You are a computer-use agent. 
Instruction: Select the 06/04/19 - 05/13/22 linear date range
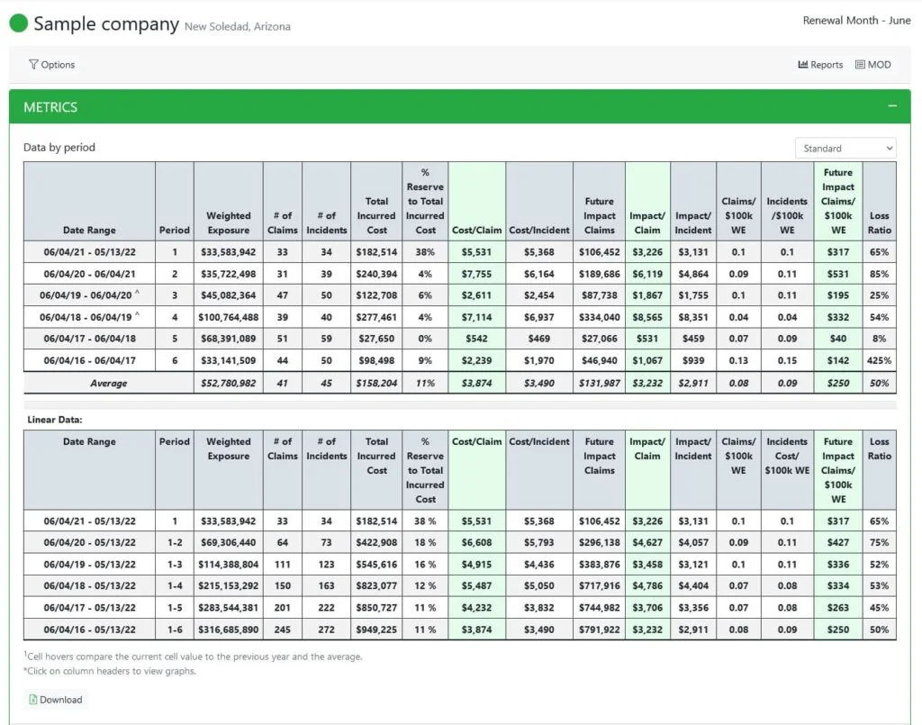click(x=89, y=565)
